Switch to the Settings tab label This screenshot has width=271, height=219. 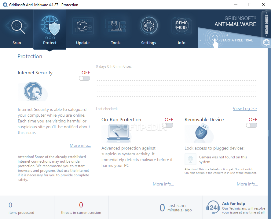point(148,43)
